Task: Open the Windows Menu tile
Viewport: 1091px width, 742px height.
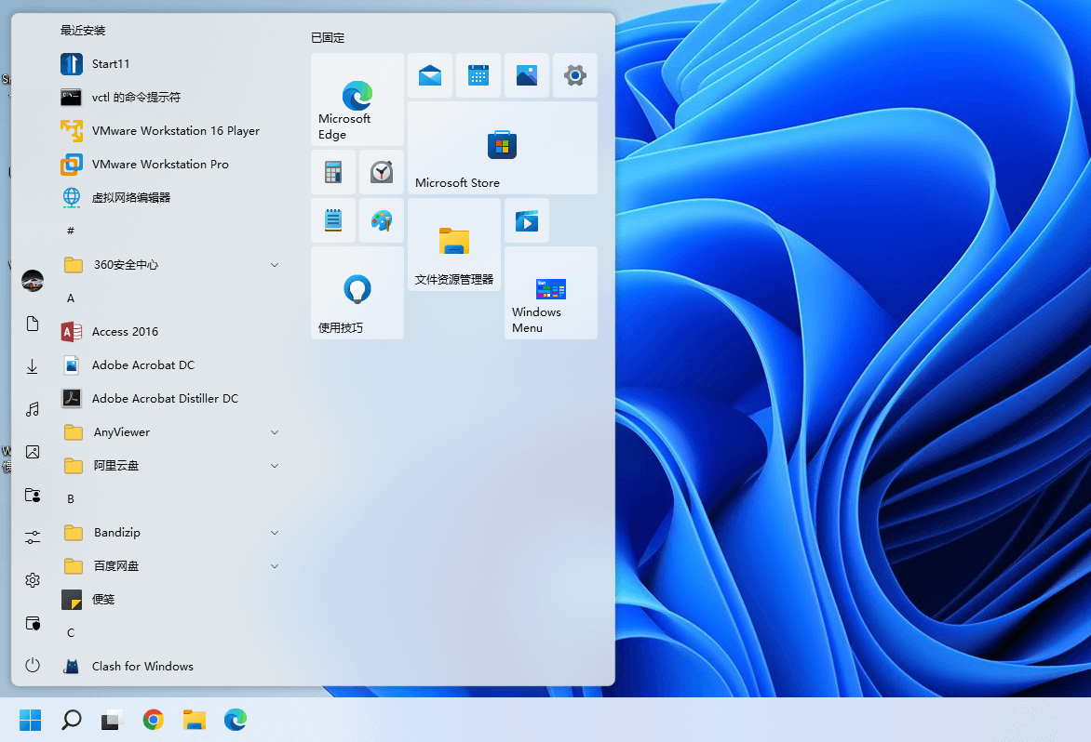Action: 550,292
